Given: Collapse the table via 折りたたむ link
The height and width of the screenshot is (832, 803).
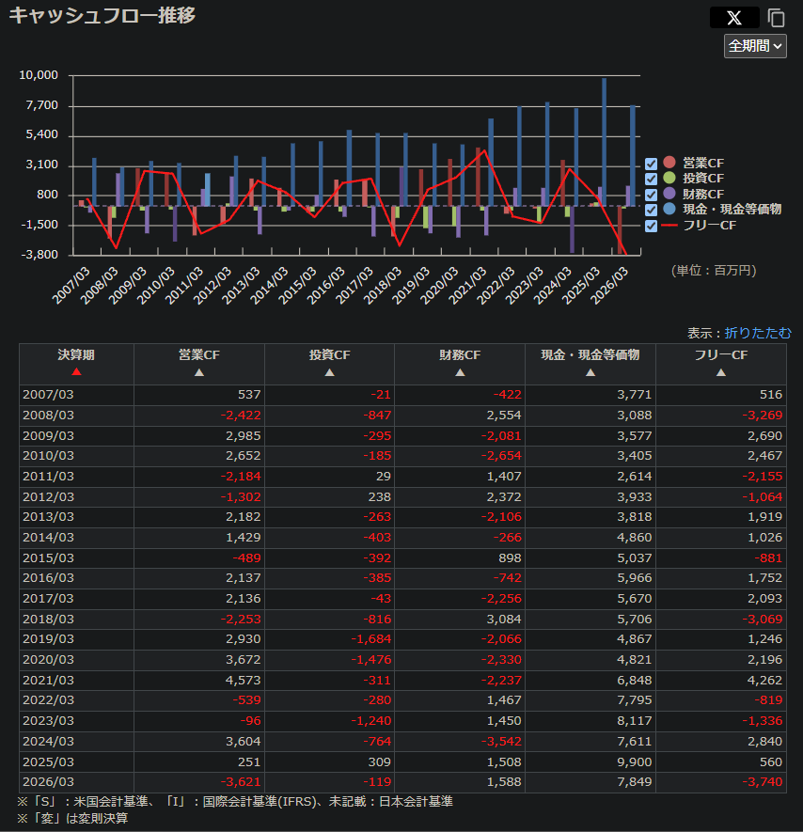Looking at the screenshot, I should [757, 333].
